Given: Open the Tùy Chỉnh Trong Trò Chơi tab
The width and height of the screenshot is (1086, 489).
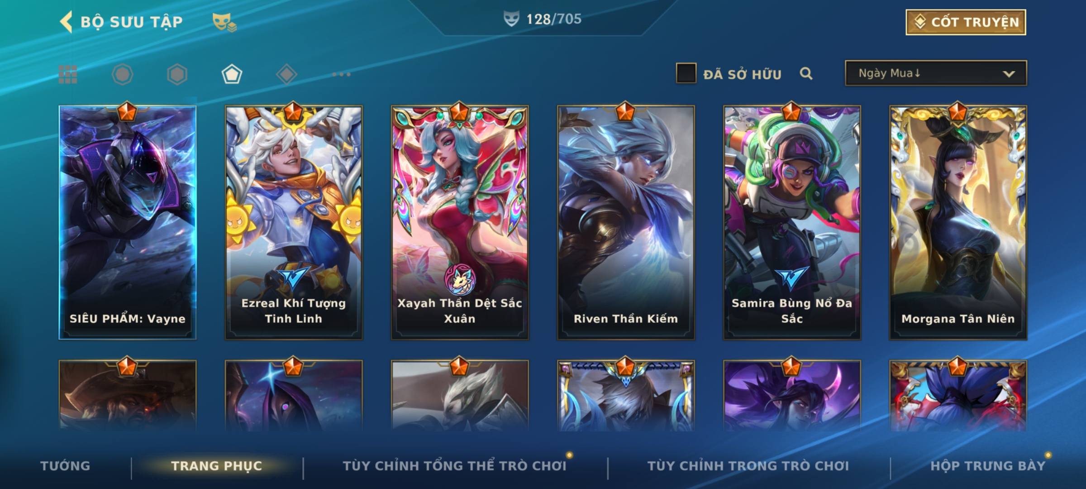Looking at the screenshot, I should click(748, 465).
